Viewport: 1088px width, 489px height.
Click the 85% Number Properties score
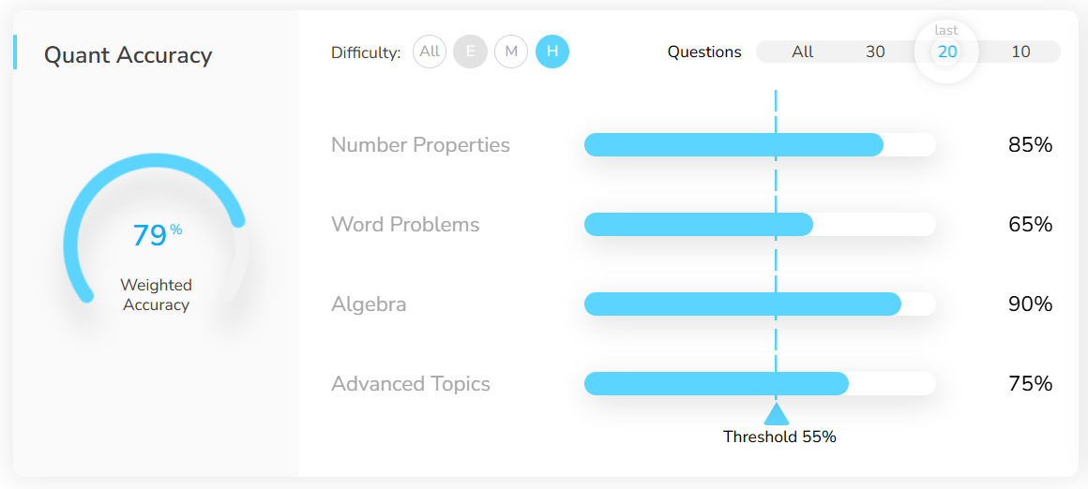1030,145
